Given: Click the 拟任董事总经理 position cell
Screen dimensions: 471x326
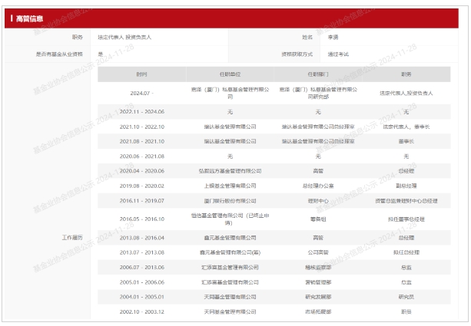Looking at the screenshot, I should coord(406,219).
